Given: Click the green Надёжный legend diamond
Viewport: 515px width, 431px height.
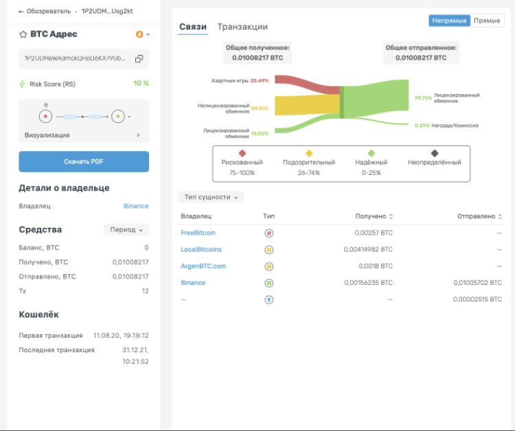Looking at the screenshot, I should coord(371,153).
